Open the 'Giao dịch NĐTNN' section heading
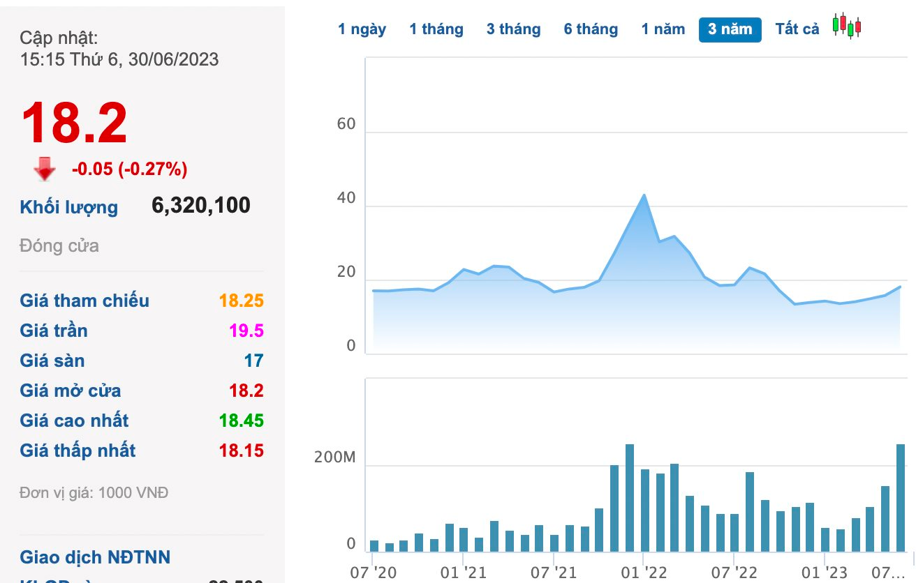Viewport: 916px width, 583px height. [95, 557]
